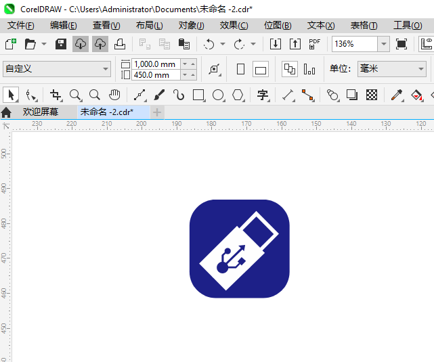434x362 pixels.
Task: Click the Full-screen preview icon
Action: coord(402,44)
